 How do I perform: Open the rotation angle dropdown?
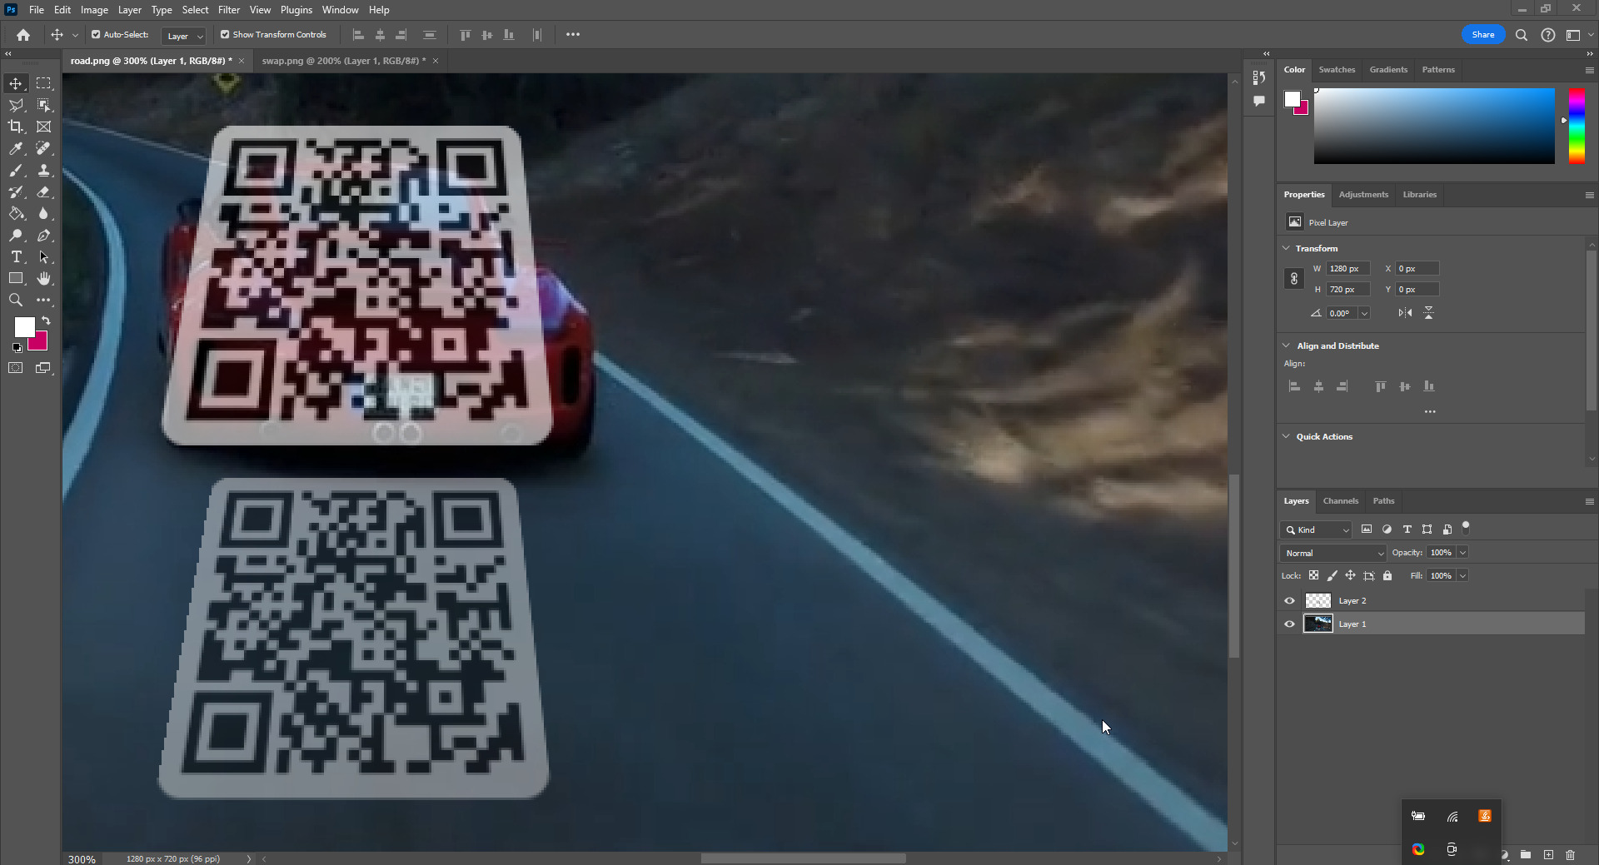(x=1364, y=313)
